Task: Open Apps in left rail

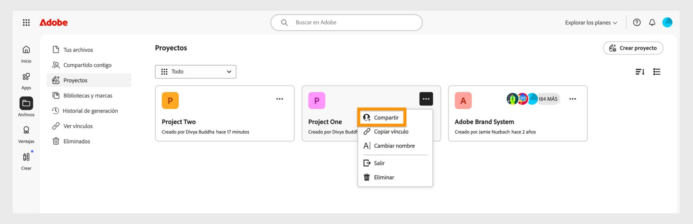Action: (26, 81)
